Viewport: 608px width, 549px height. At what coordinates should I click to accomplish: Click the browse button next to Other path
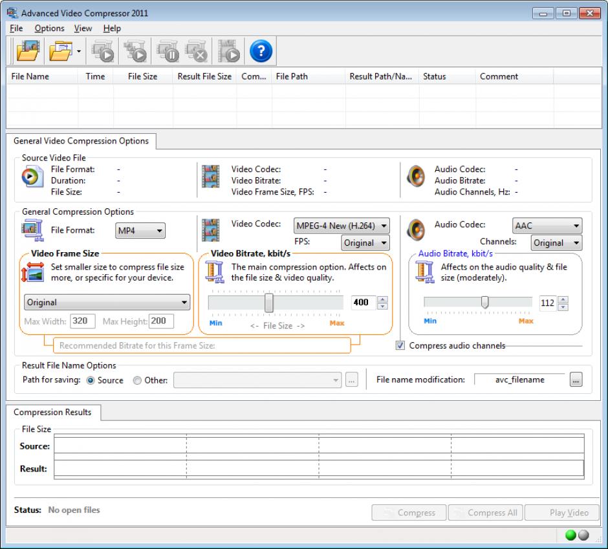[351, 380]
